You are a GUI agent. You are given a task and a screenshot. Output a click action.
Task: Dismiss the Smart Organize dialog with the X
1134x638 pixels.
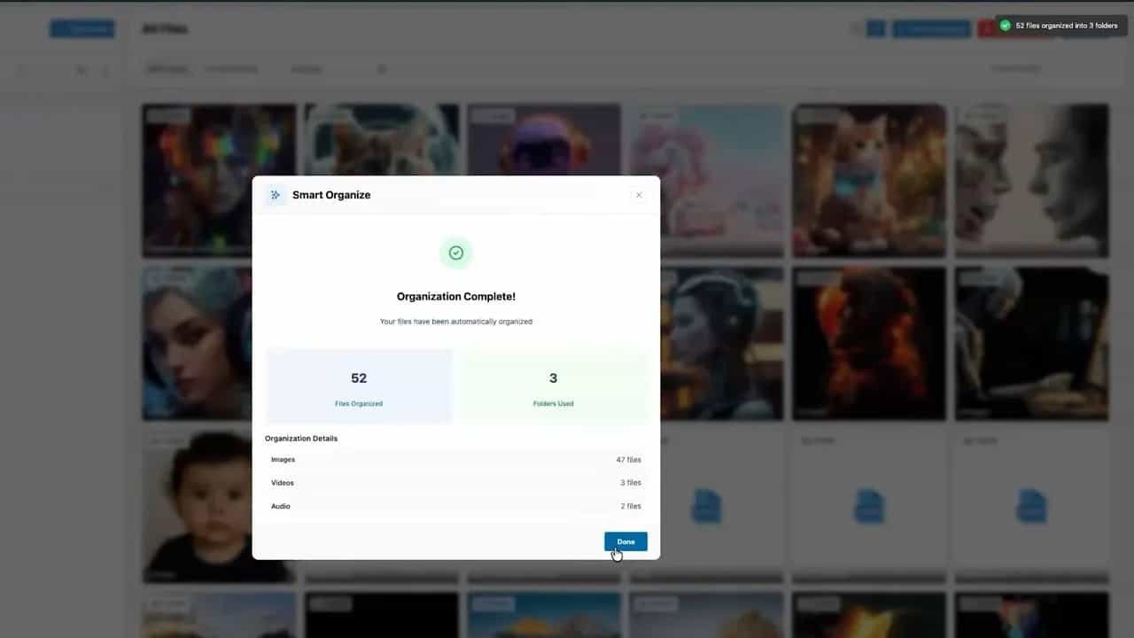coord(639,194)
